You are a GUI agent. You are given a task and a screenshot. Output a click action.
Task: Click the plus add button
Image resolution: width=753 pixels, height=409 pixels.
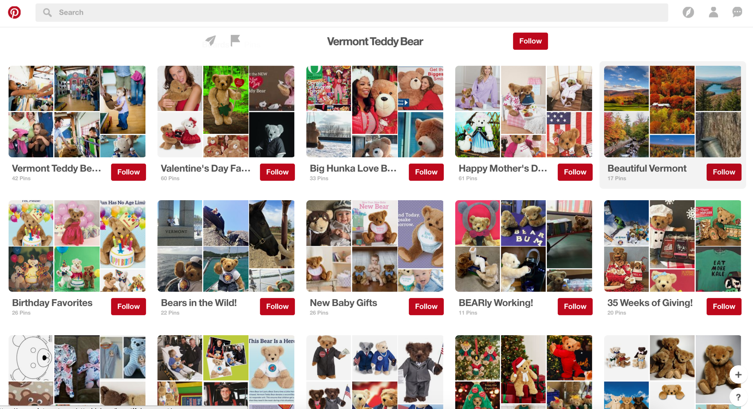[x=738, y=375]
